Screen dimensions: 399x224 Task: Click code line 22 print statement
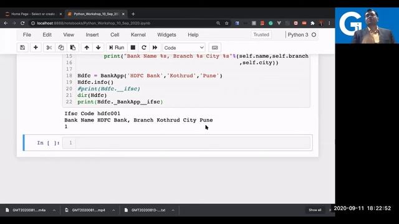pos(120,102)
